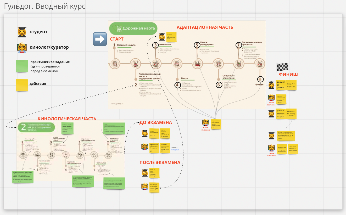346x215 pixels.
Task: Click the blue right-arrow icon near СТАРТ
Action: 100,39
